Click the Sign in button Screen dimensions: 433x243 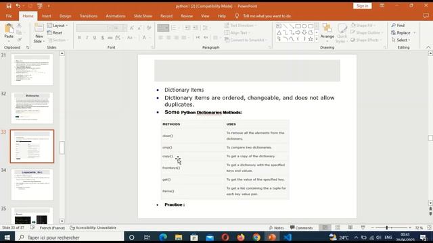point(363,6)
